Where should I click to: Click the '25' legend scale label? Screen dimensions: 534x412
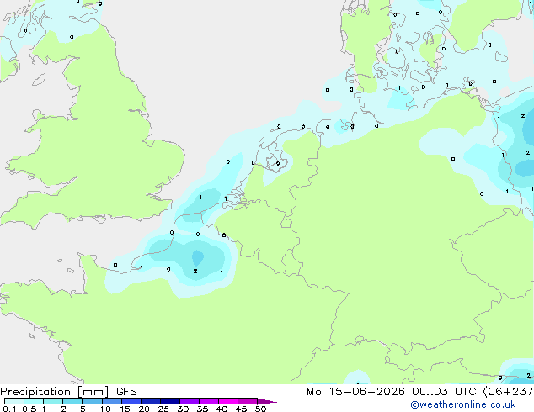163,409
